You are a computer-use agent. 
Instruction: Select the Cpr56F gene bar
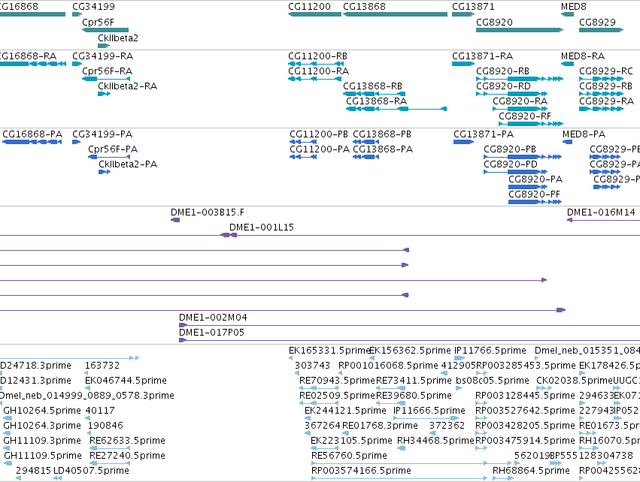click(105, 30)
